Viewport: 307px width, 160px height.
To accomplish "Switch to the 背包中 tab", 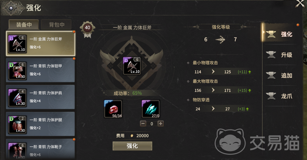I will pos(56,25).
